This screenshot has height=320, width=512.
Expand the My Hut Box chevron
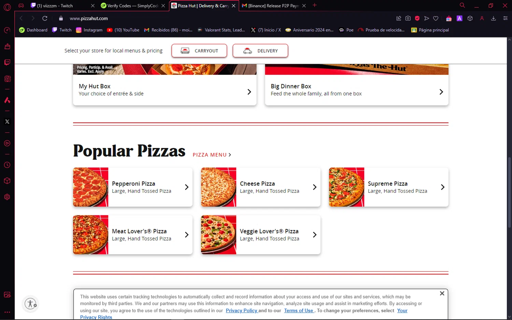249,92
